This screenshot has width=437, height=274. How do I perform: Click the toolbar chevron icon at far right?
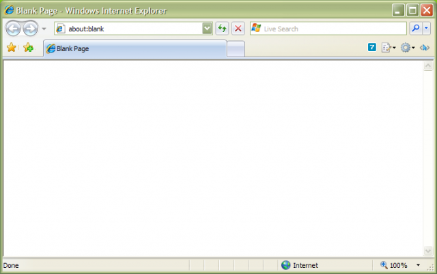coord(425,48)
